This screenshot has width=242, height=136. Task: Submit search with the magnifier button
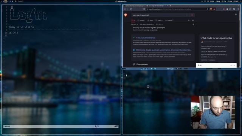pos(192,15)
